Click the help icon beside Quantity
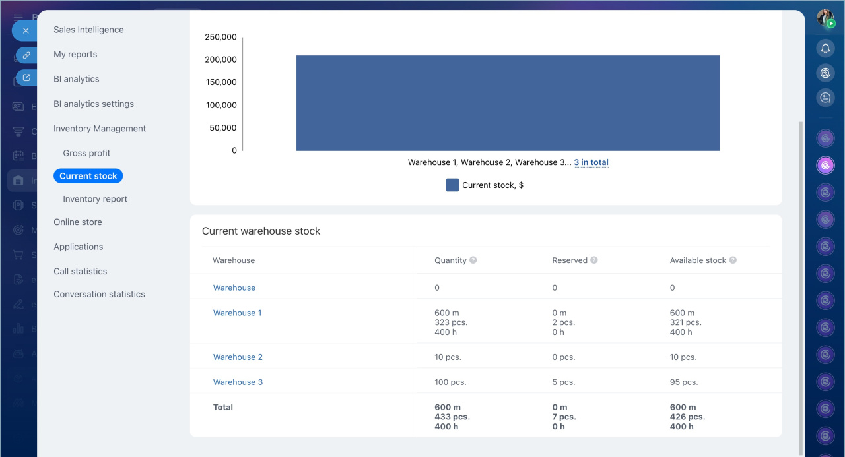Image resolution: width=845 pixels, height=457 pixels. [x=473, y=260]
